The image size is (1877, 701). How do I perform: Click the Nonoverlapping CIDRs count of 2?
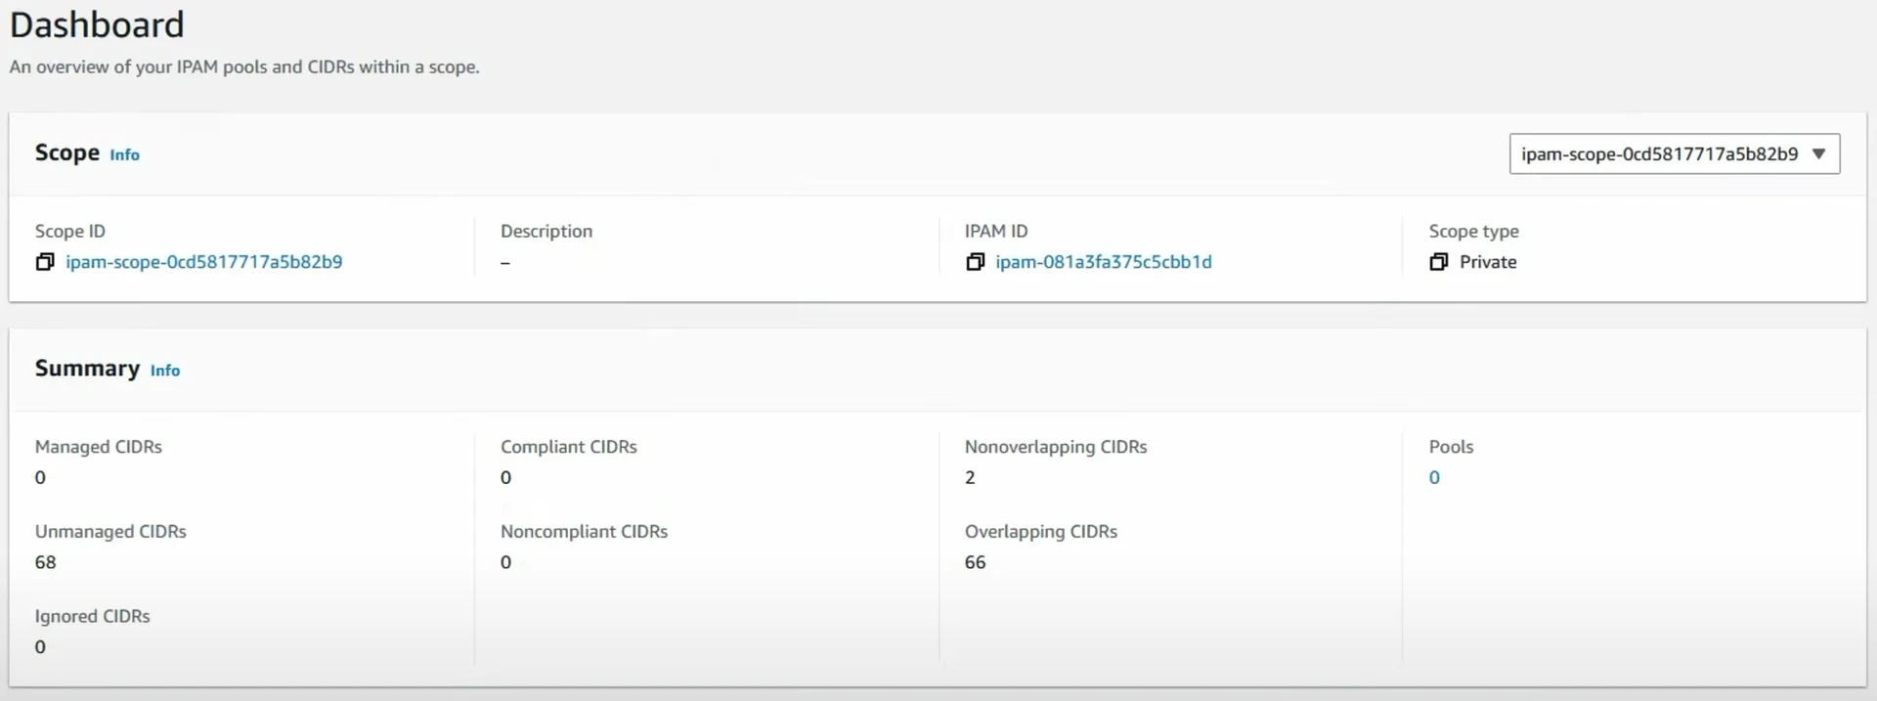click(970, 478)
